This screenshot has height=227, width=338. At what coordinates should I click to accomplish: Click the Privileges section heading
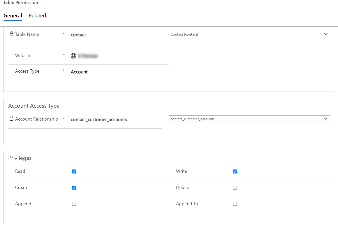click(20, 158)
